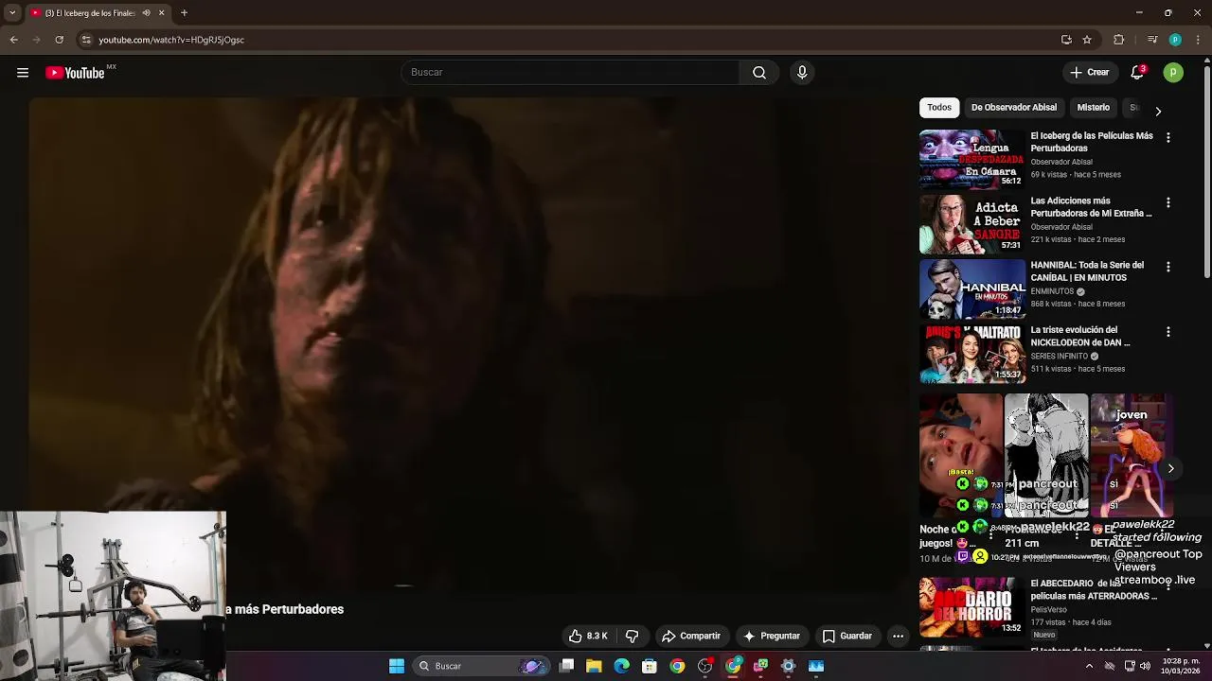The height and width of the screenshot is (681, 1212).
Task: Show hidden system tray icons
Action: (1089, 666)
